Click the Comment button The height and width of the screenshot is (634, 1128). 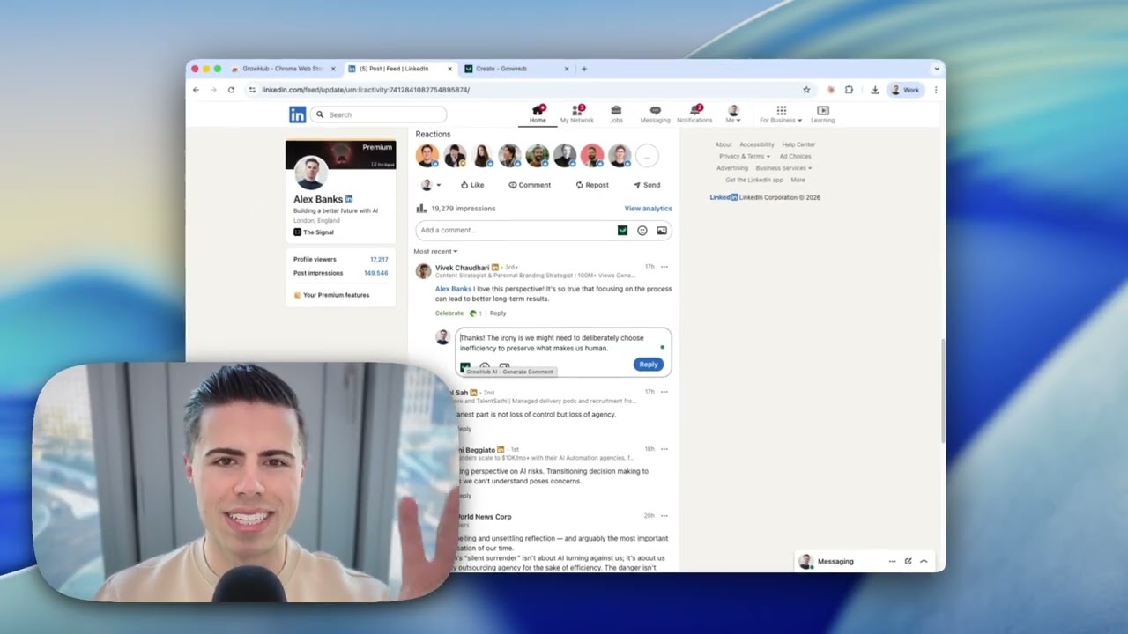pyautogui.click(x=530, y=185)
